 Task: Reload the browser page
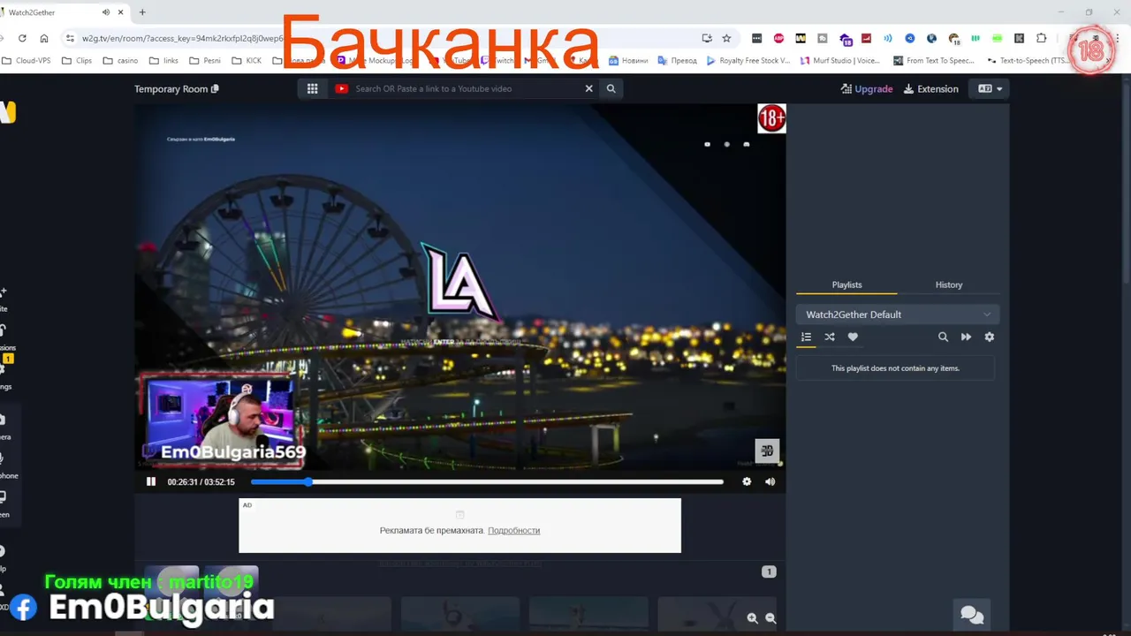coord(22,38)
